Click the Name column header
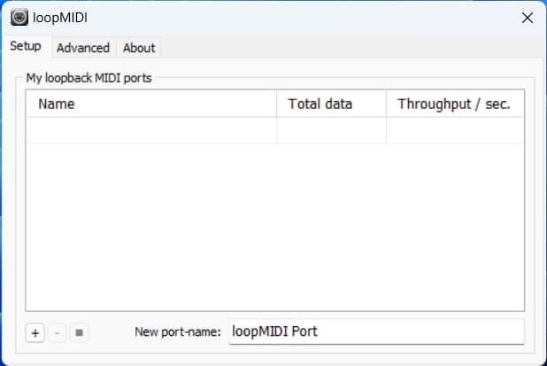The image size is (547, 366). point(150,104)
